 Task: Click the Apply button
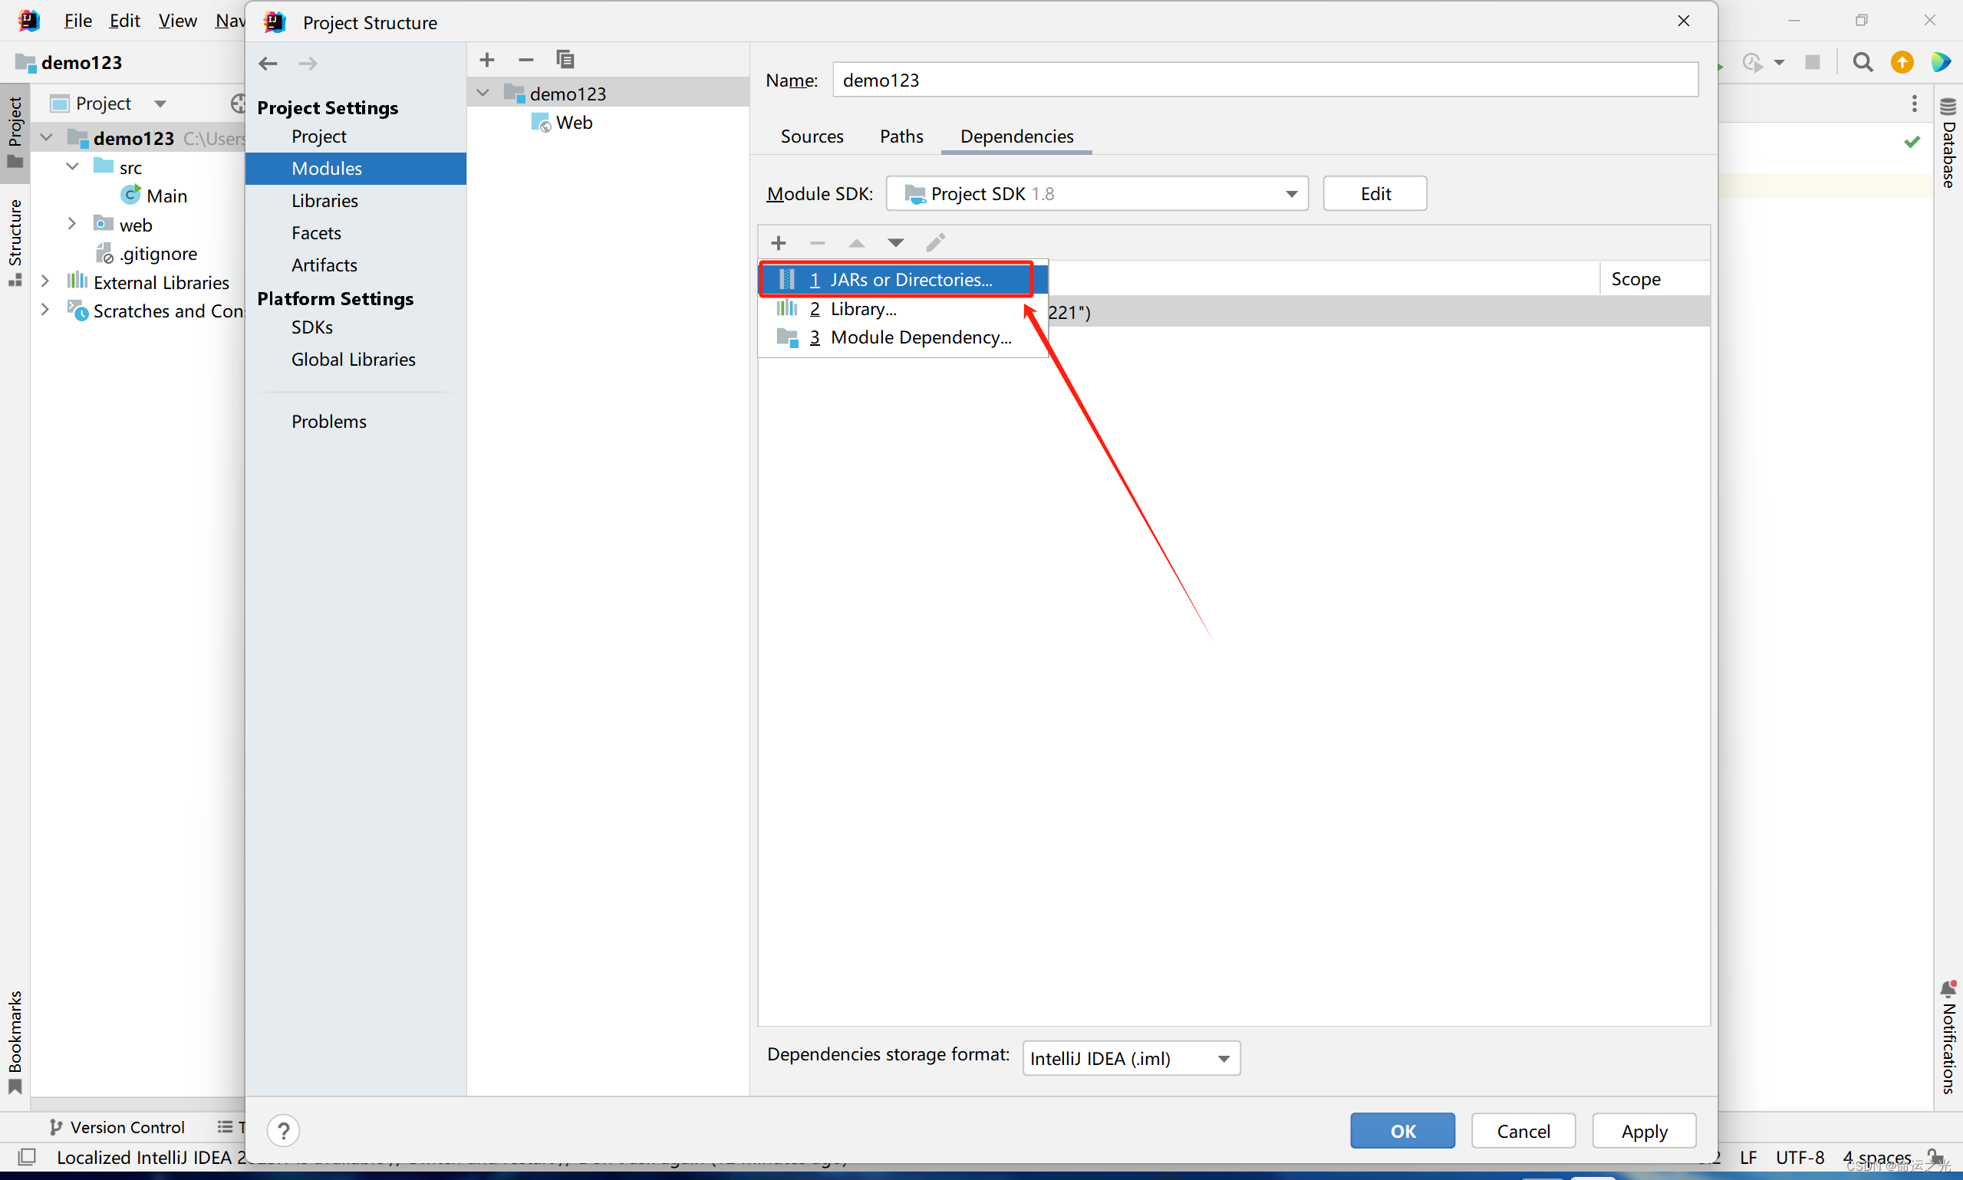1645,1131
